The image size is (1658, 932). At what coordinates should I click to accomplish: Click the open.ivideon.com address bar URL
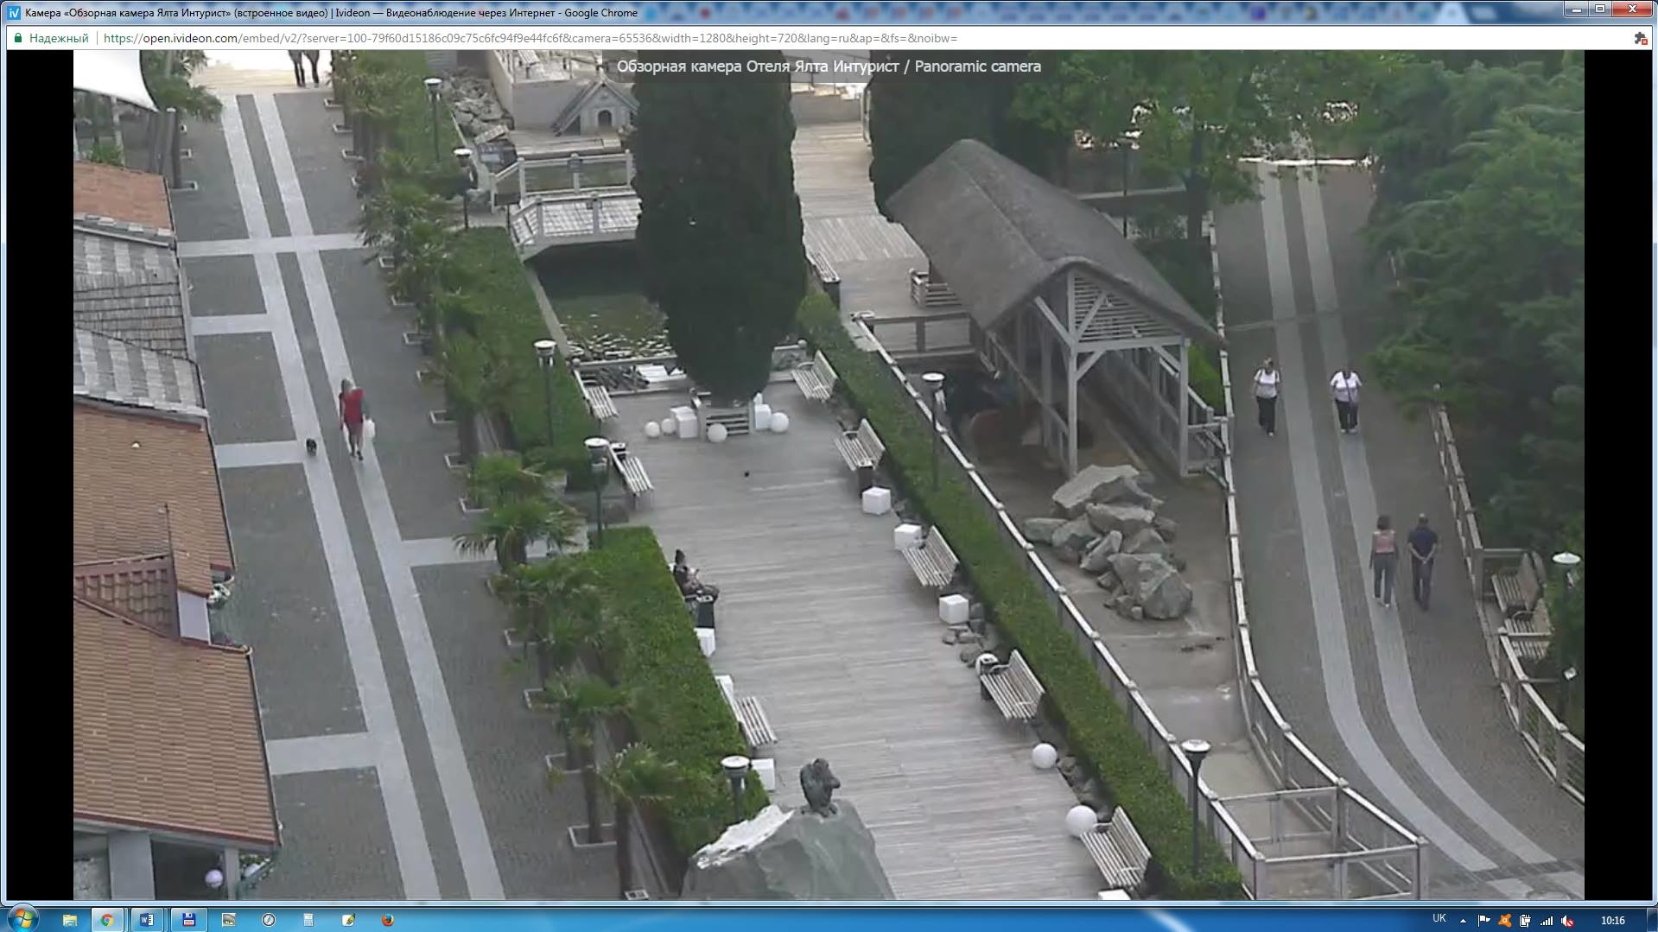coord(530,38)
